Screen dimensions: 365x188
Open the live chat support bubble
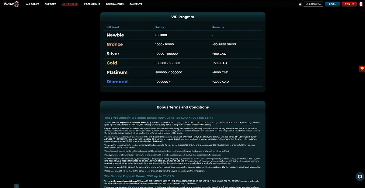coord(360,177)
